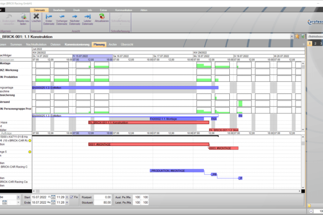Switch to the Übersicht tab
323x215 pixels.
[x=127, y=45]
